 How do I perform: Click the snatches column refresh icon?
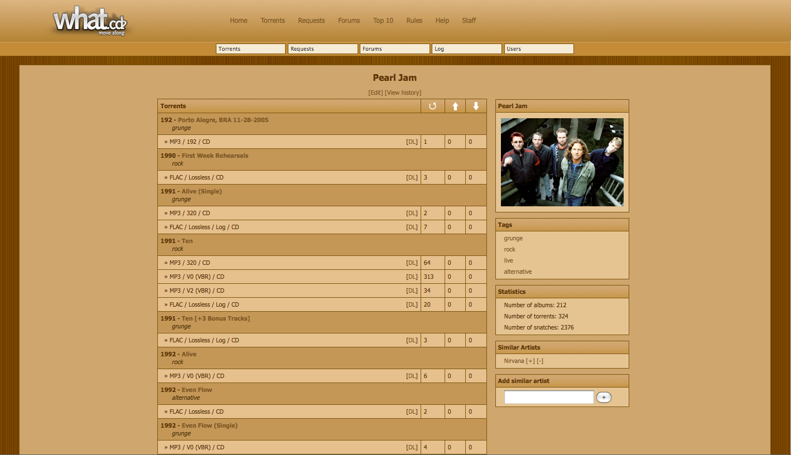tap(432, 107)
